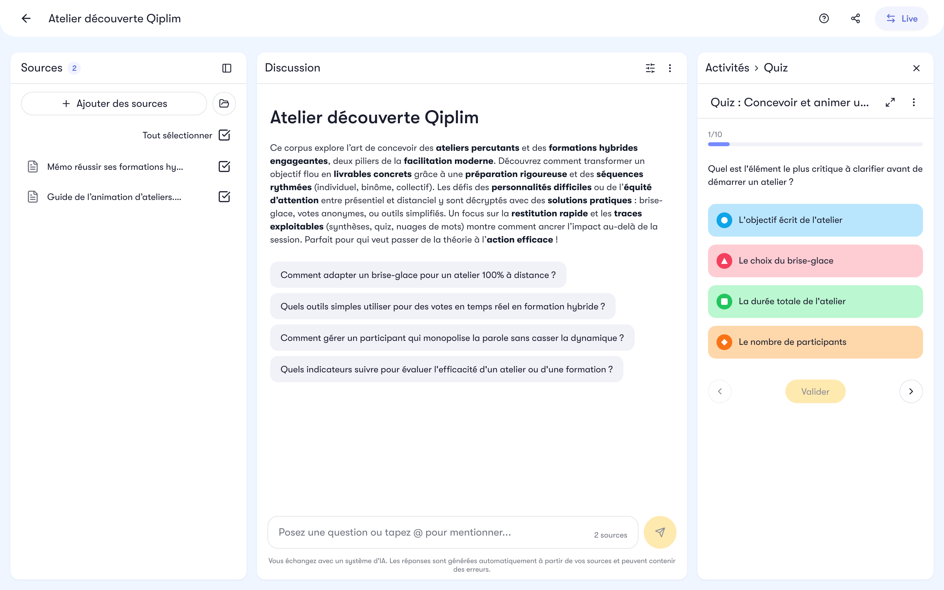Click the Valider button
The height and width of the screenshot is (590, 944).
[x=815, y=391]
